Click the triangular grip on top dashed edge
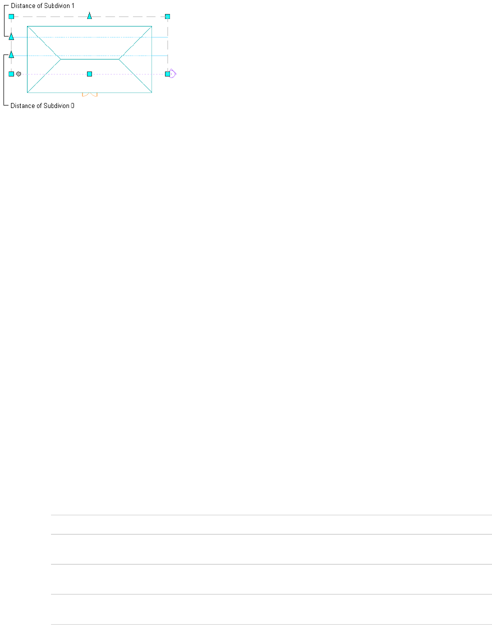 tap(89, 16)
